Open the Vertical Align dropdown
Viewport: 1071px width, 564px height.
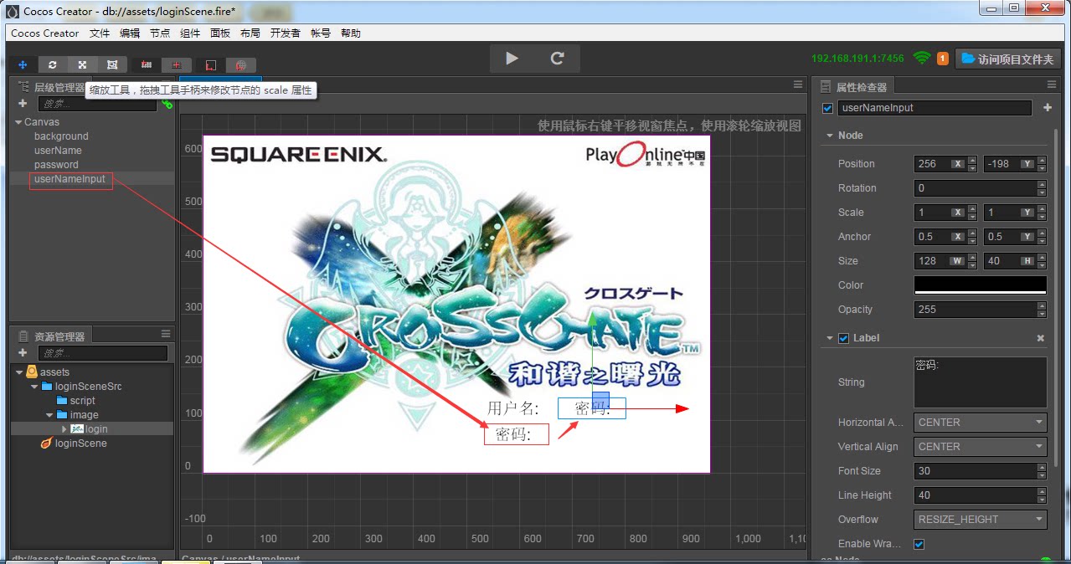click(980, 447)
